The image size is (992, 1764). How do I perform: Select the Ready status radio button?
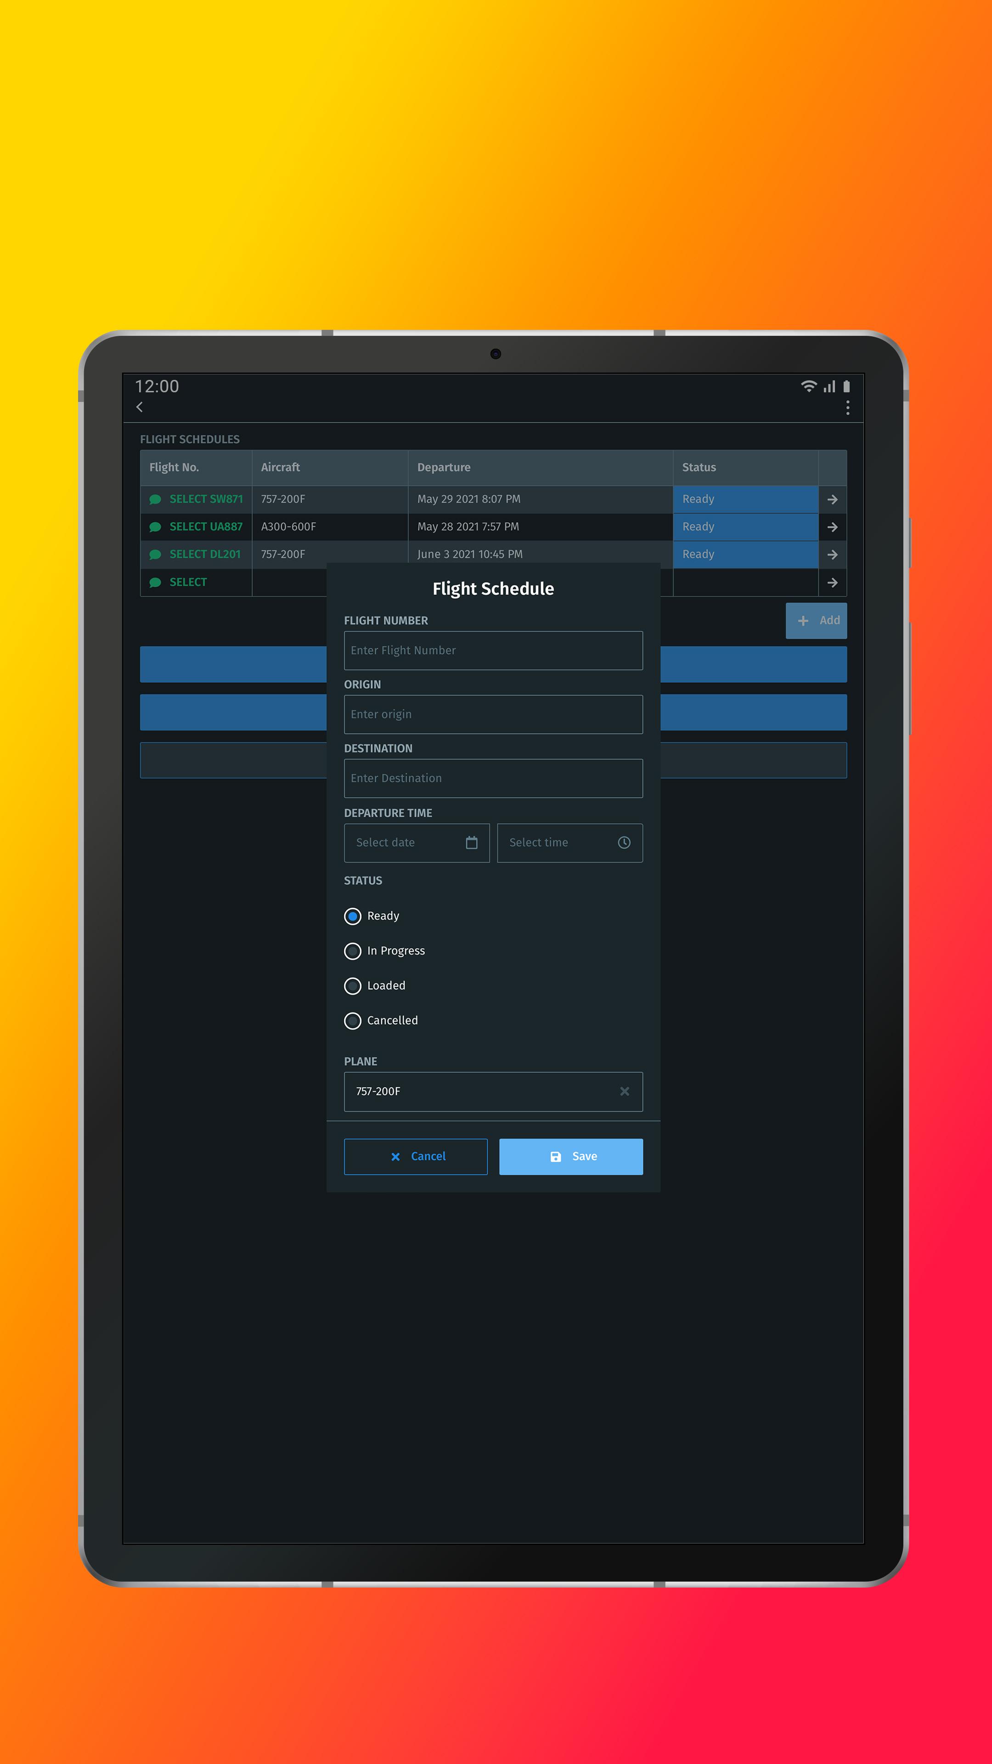pyautogui.click(x=353, y=916)
